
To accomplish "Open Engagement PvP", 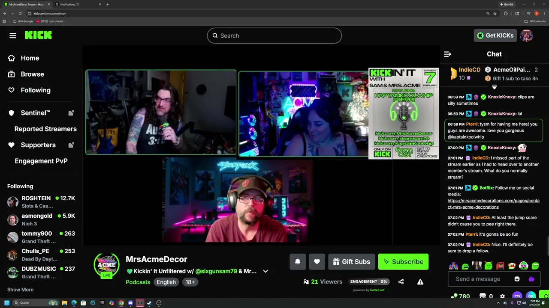I will coord(41,161).
